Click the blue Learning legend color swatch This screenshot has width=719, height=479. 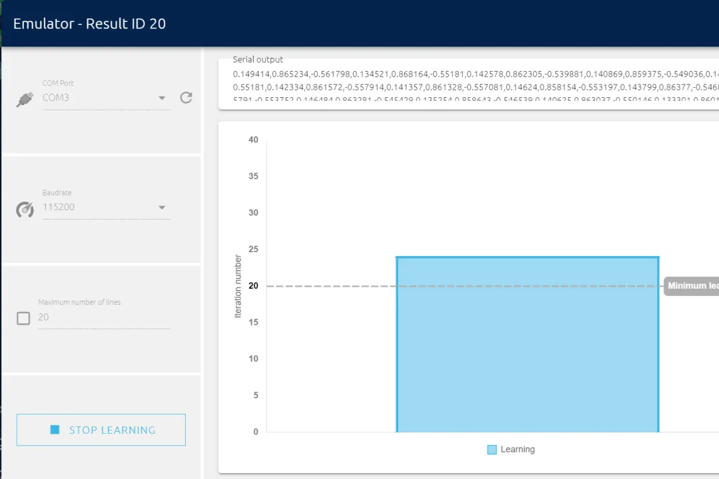point(492,450)
